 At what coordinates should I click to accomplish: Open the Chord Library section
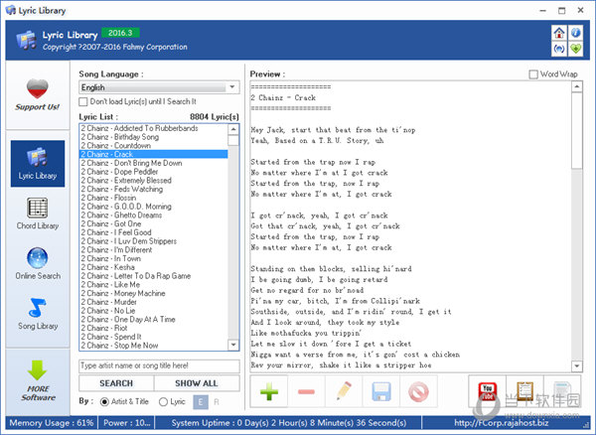[x=38, y=214]
